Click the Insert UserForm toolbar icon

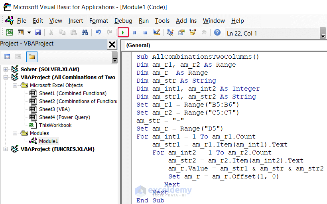(21, 32)
